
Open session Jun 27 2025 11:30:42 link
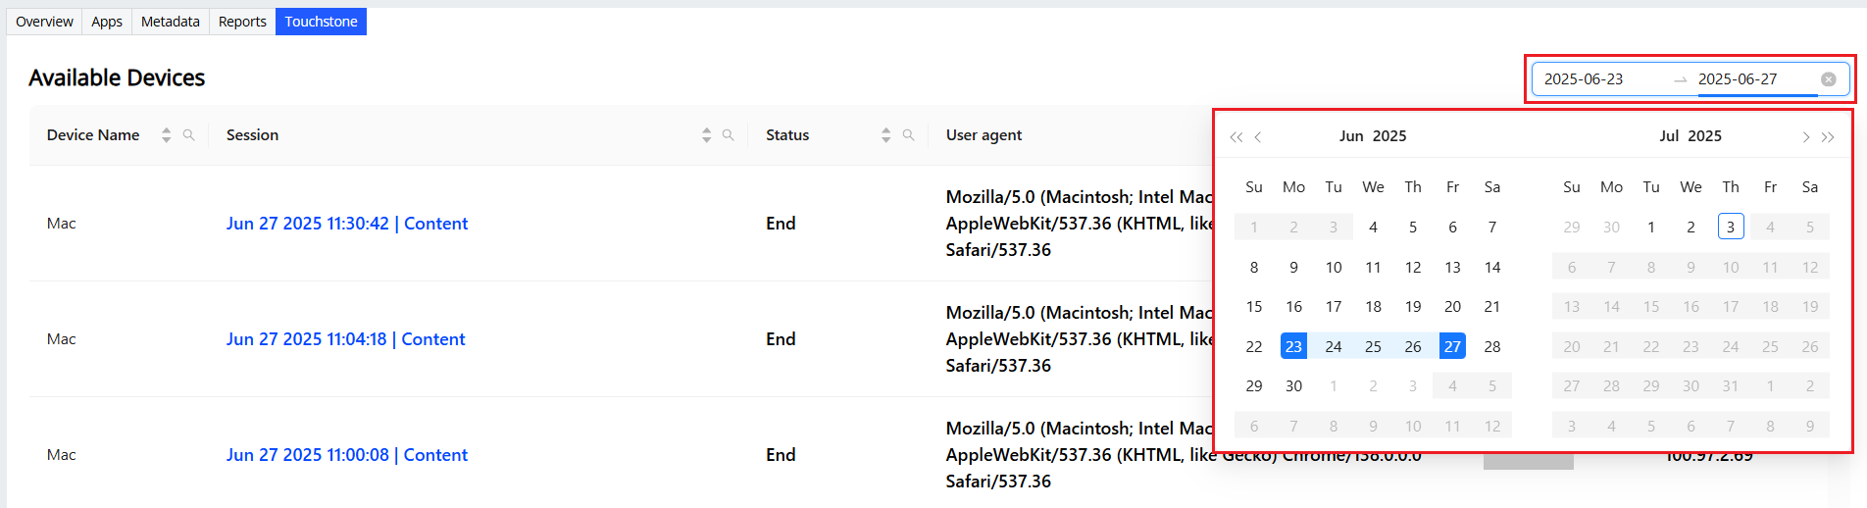347,224
